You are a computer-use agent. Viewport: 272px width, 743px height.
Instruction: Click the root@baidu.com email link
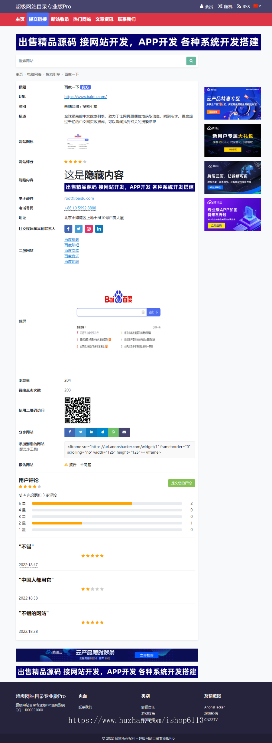(79, 198)
